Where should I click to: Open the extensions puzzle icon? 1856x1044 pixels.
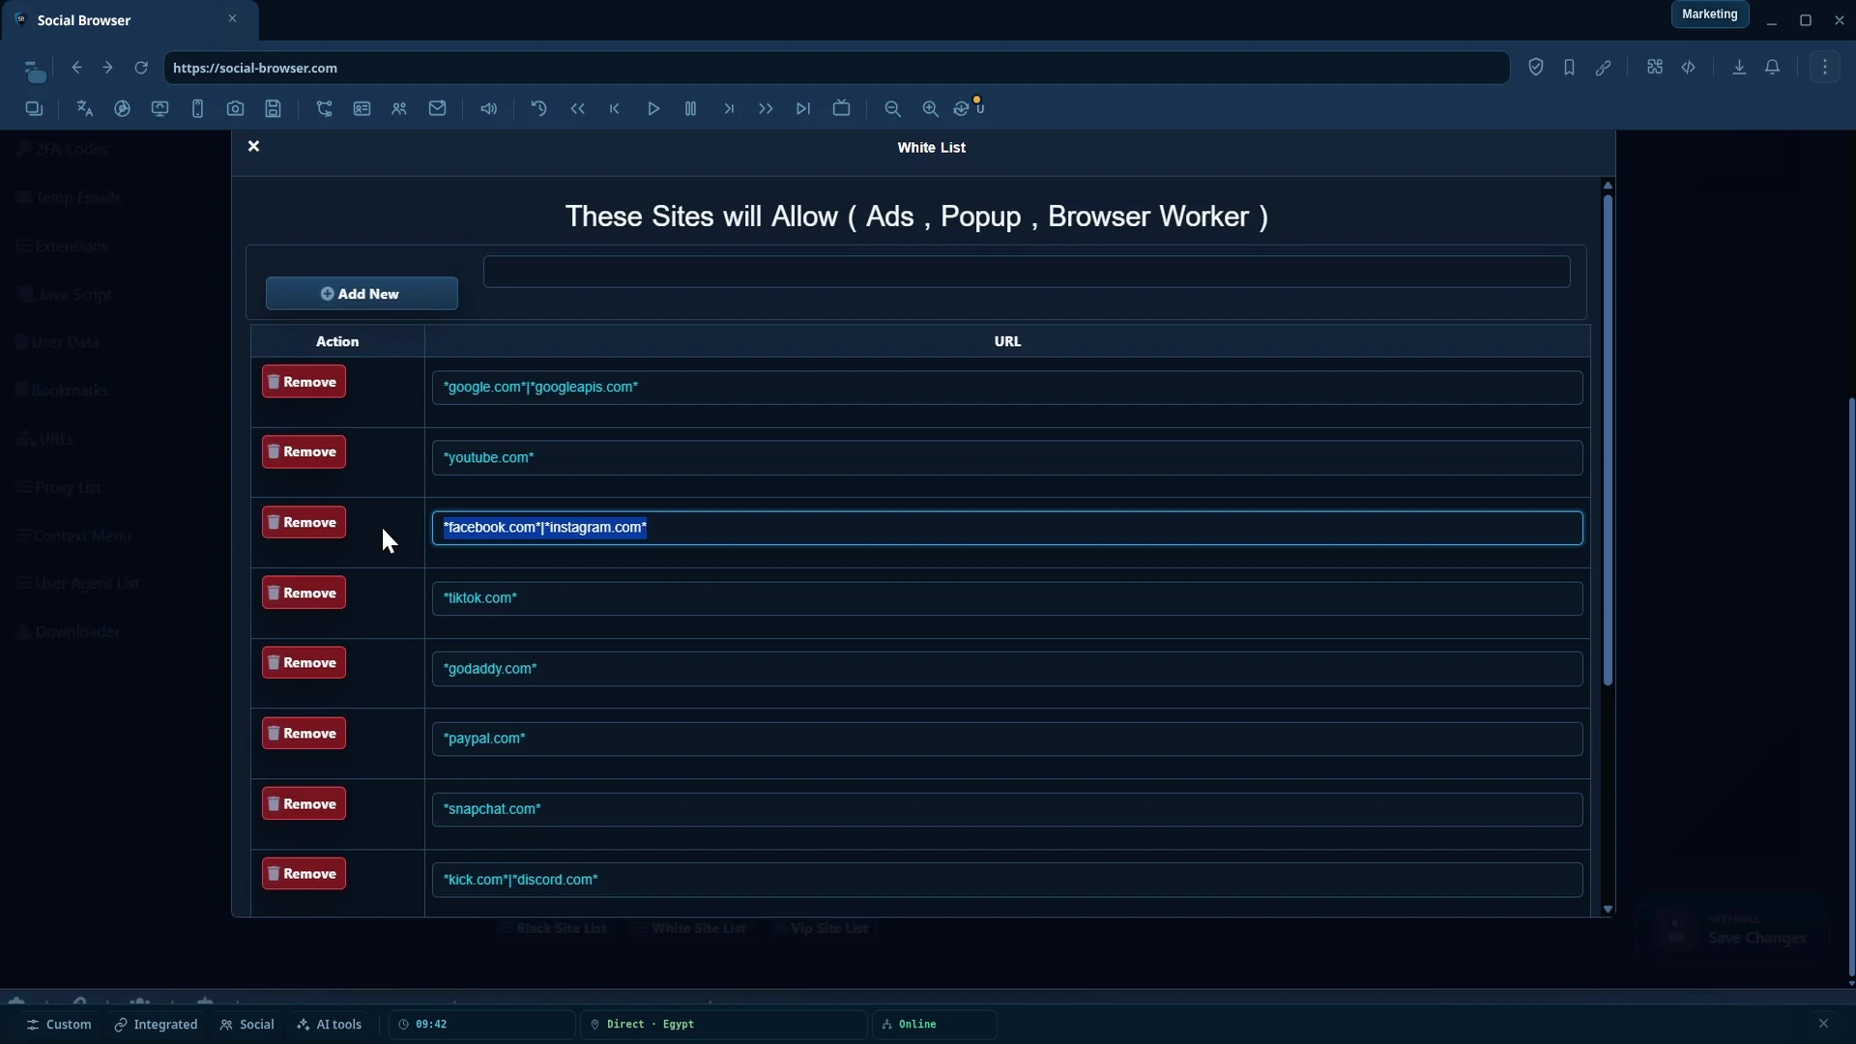1655,68
